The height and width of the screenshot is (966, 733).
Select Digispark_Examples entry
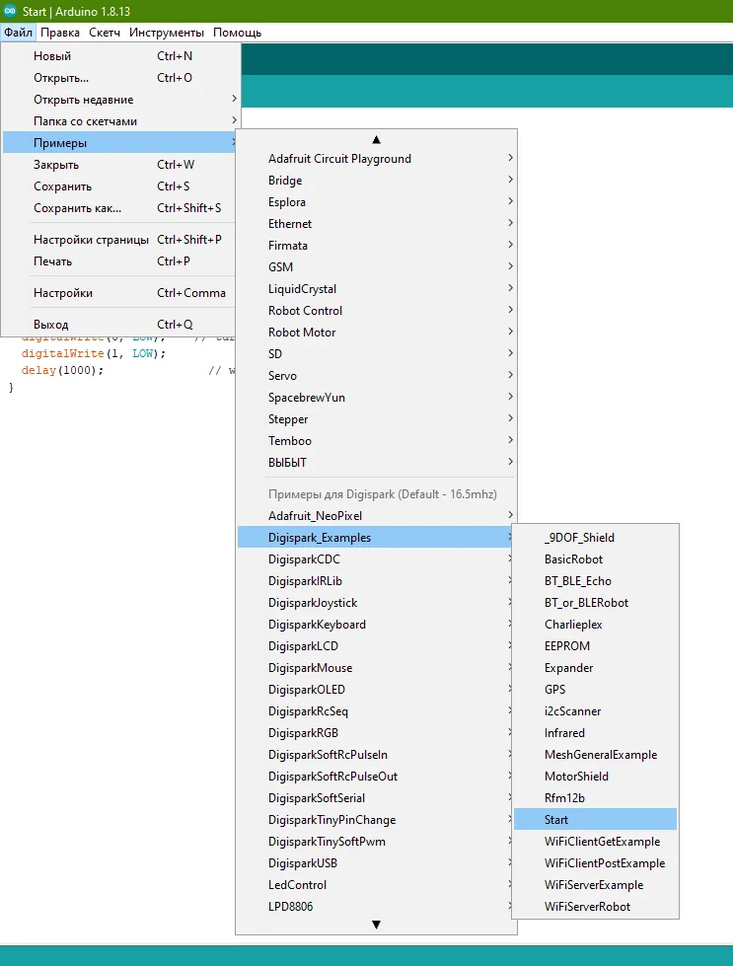[x=376, y=538]
